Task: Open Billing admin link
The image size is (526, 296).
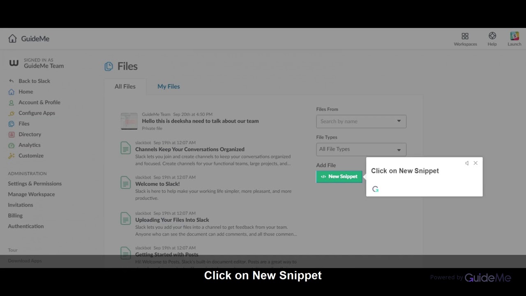Action: point(15,216)
